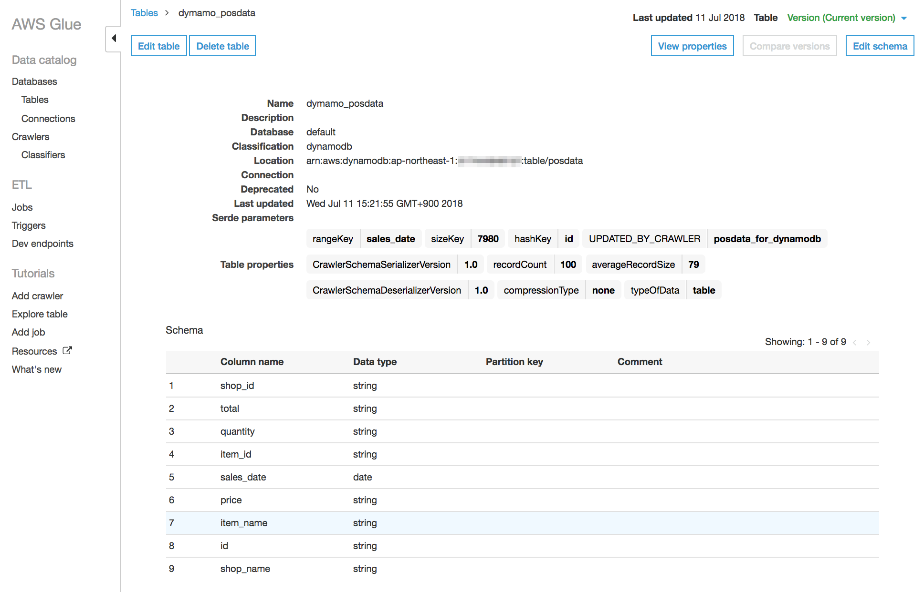The image size is (924, 592).
Task: Click the Delete table button
Action: point(222,46)
